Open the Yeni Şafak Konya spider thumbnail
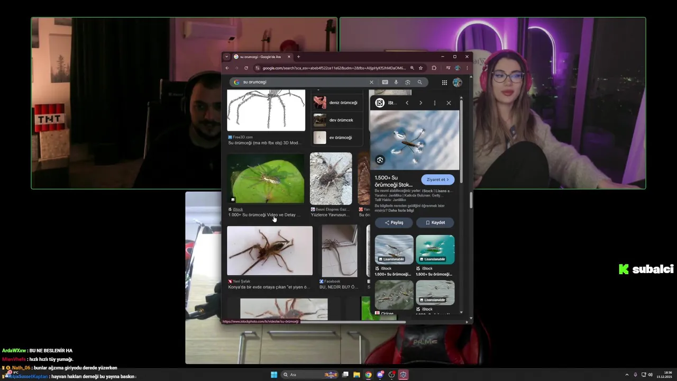 click(270, 251)
